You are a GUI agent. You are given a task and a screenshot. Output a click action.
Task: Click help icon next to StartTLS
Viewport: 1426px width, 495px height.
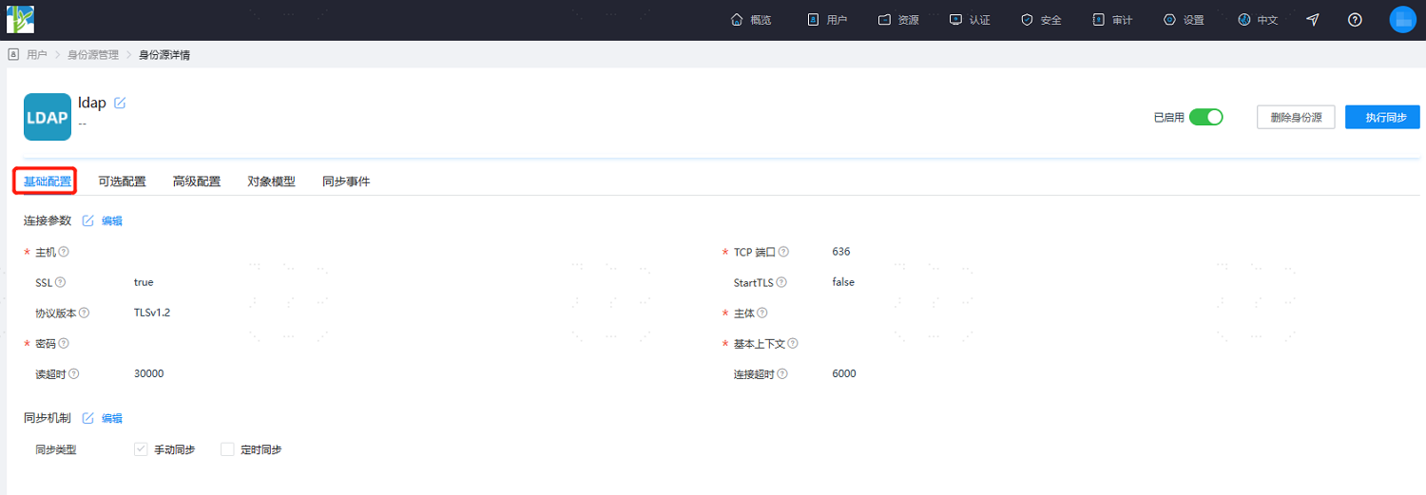[782, 282]
